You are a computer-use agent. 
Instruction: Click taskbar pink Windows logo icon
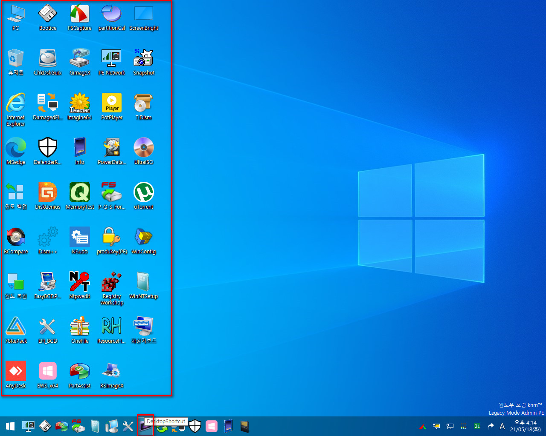(x=212, y=426)
